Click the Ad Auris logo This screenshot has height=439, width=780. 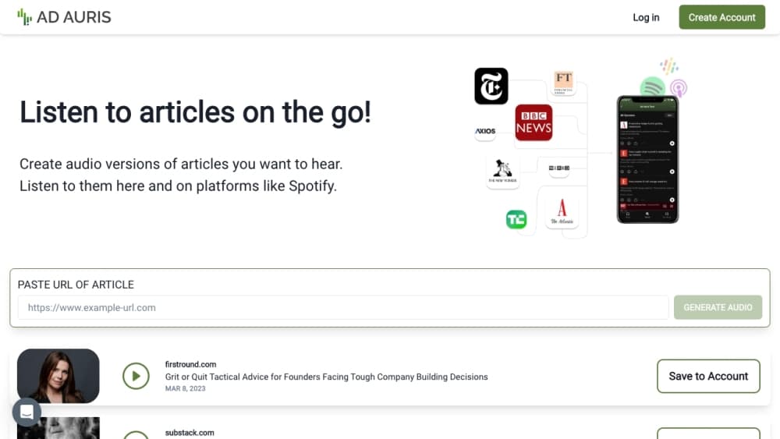pyautogui.click(x=64, y=17)
